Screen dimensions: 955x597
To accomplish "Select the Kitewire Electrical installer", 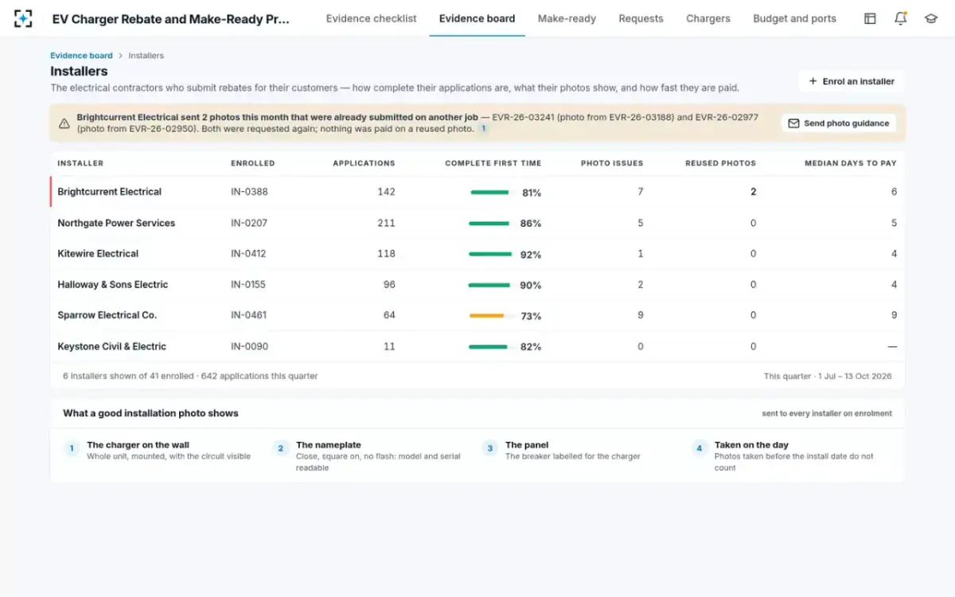I will (98, 254).
